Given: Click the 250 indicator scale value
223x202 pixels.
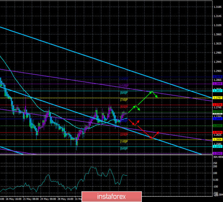Looking at the screenshot, I should (215, 163).
